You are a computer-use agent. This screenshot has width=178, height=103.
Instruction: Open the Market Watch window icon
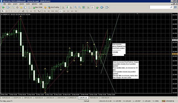click(x=13, y=7)
